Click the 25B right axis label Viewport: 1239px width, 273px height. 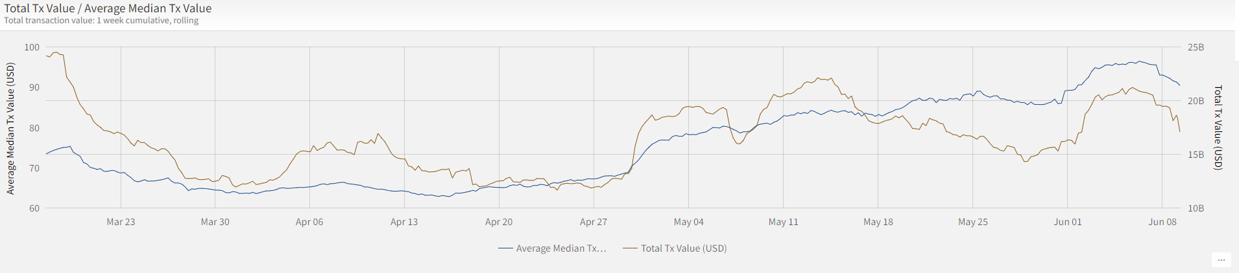click(1196, 47)
